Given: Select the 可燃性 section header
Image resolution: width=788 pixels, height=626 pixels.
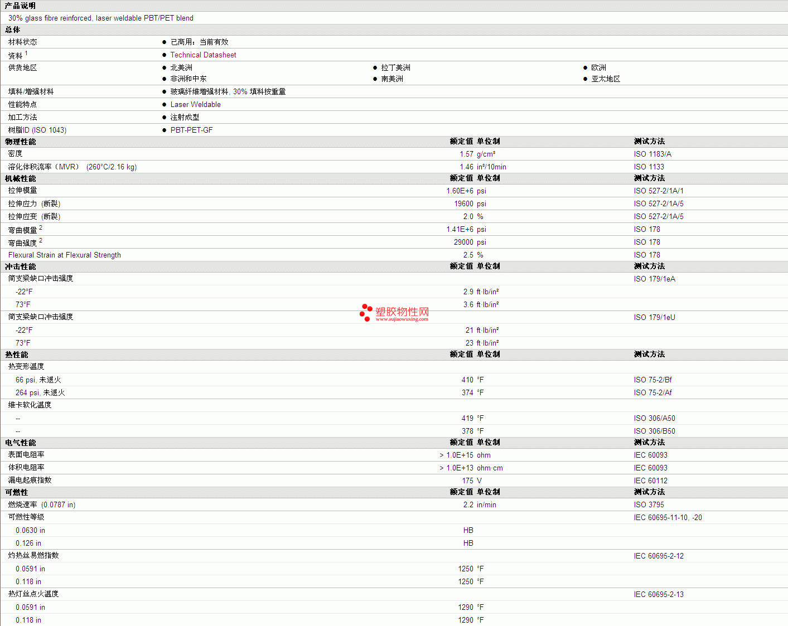Looking at the screenshot, I should pyautogui.click(x=16, y=492).
